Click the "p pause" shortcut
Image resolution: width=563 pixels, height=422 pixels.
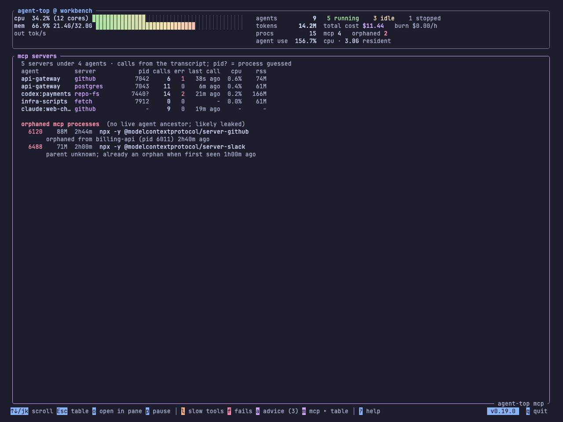click(158, 411)
